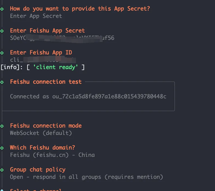Viewport: 215px width, 191px height.
Task: Click the redacted cli_ App ID value
Action: pos(42,60)
